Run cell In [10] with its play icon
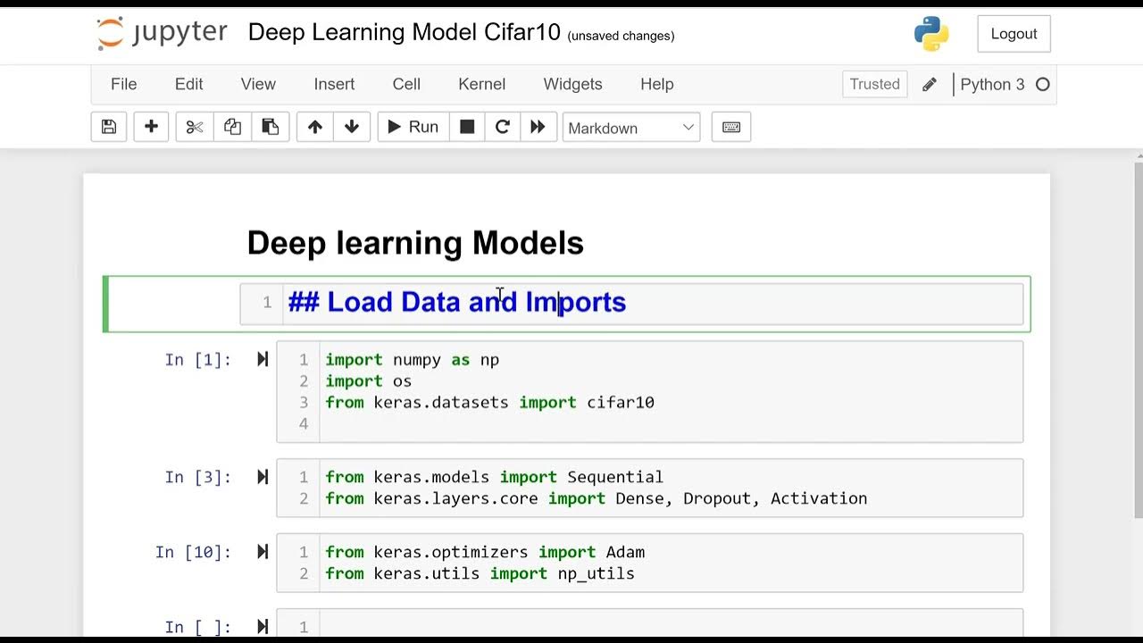The image size is (1143, 643). (x=263, y=552)
